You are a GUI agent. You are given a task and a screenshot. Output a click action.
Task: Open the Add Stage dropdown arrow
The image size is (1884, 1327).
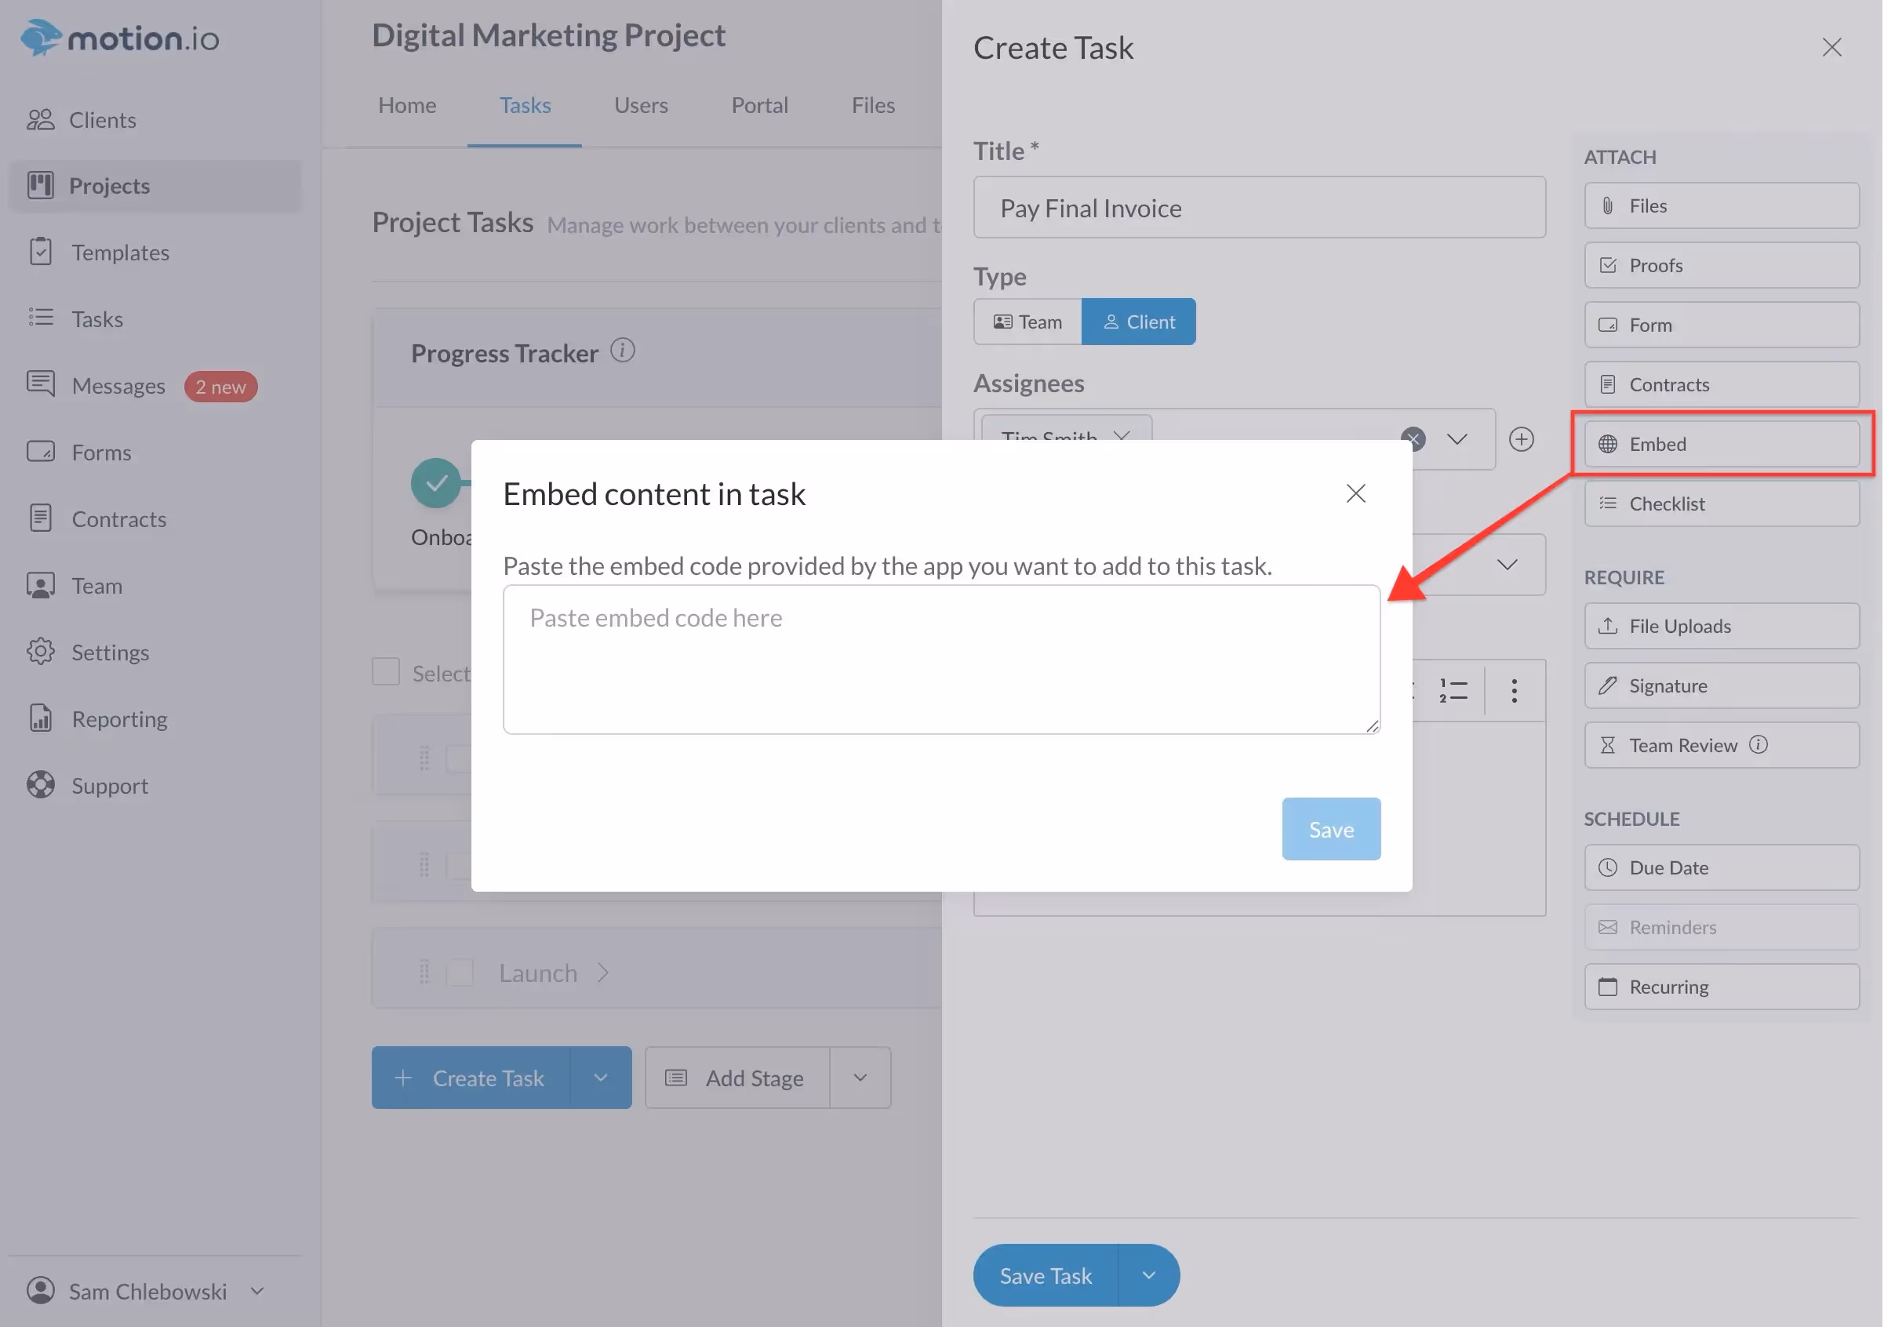860,1078
